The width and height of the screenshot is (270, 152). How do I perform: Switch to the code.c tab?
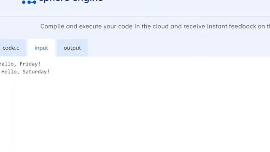(11, 48)
